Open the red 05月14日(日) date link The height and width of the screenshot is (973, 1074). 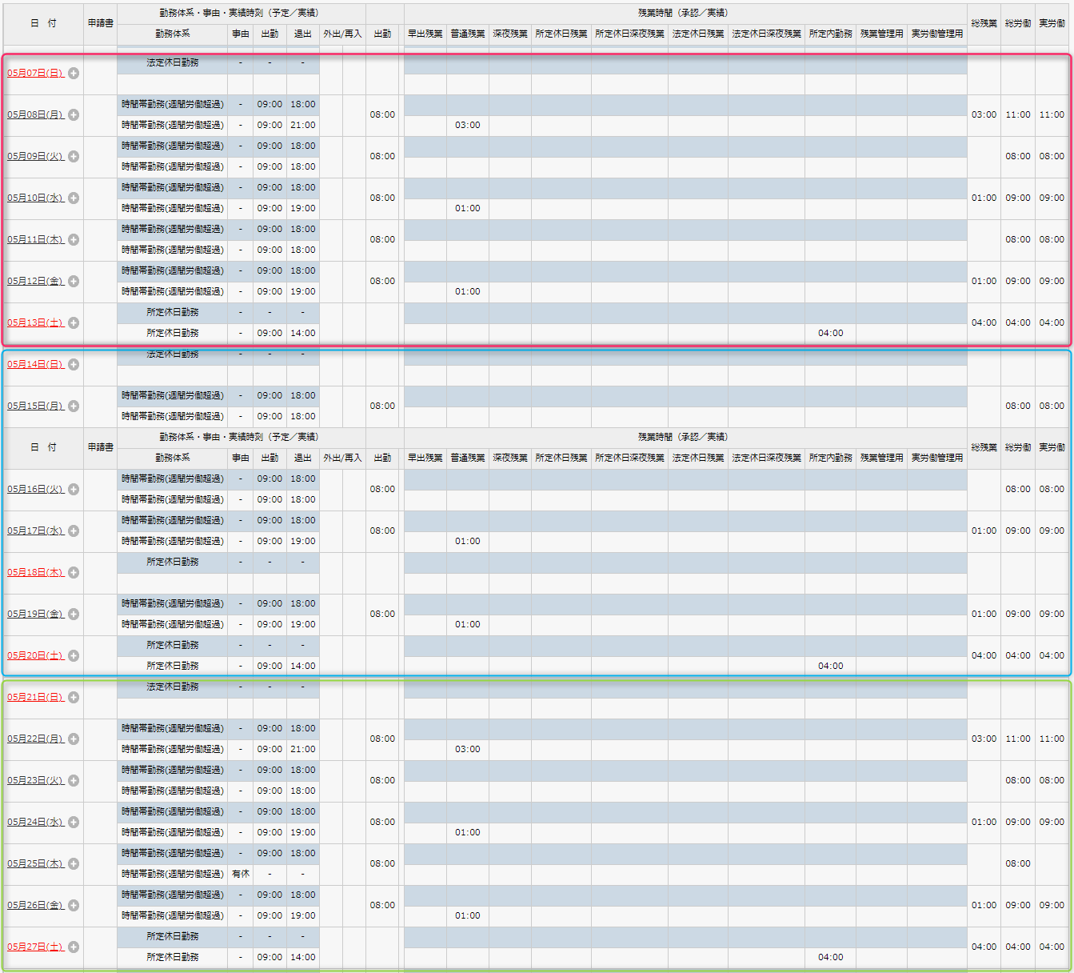pyautogui.click(x=35, y=365)
